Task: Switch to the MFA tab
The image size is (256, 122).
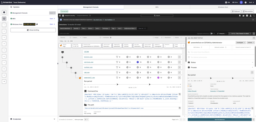Action: (157, 7)
